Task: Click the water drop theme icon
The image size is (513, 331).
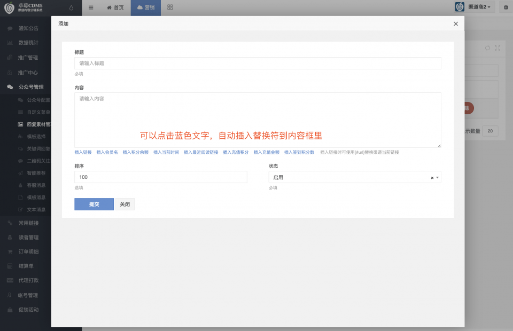Action: click(72, 7)
